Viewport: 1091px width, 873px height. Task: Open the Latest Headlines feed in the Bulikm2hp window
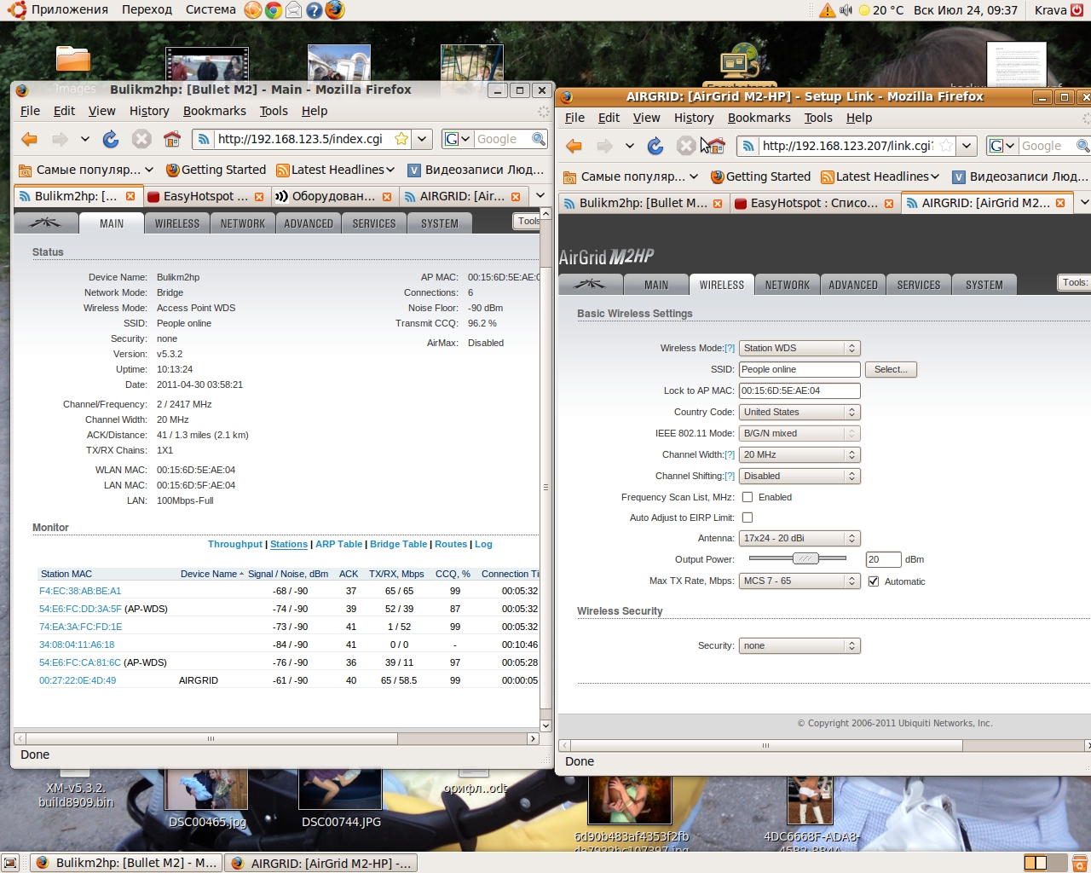point(336,170)
